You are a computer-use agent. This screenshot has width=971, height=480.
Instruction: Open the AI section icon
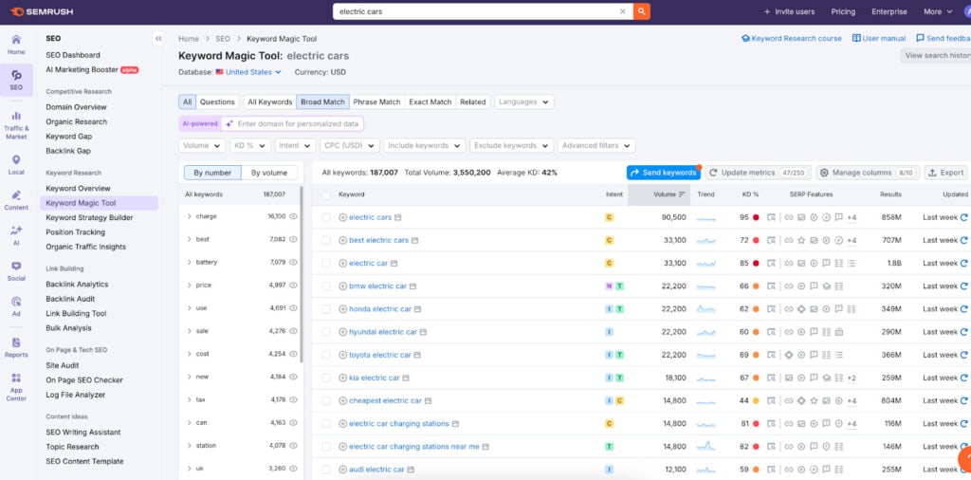[x=16, y=231]
